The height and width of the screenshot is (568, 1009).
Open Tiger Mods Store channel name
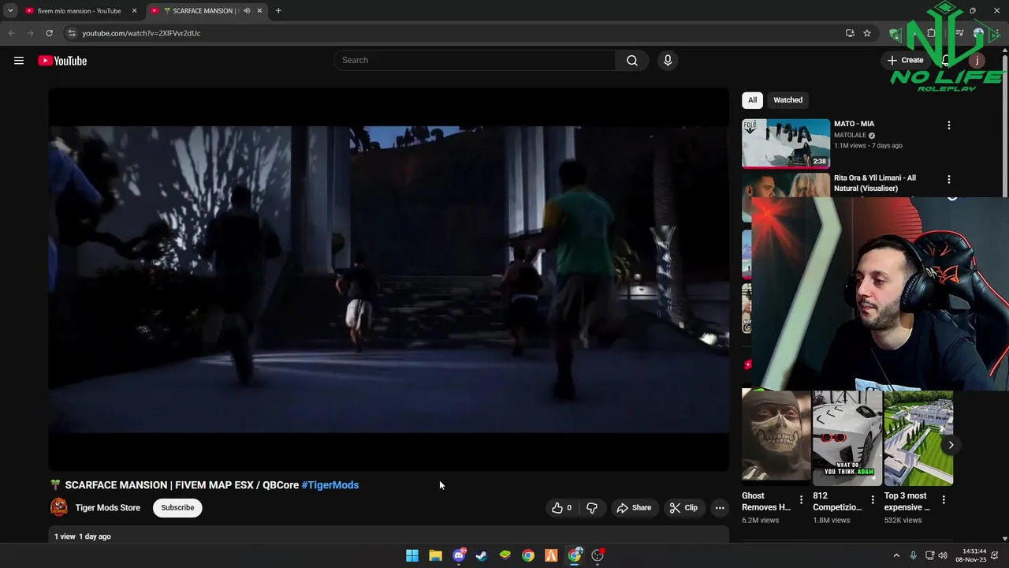[x=108, y=508]
